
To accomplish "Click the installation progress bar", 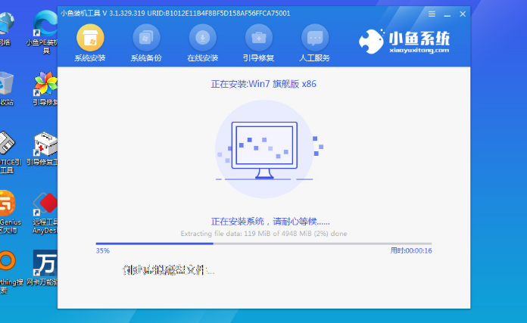I will [x=263, y=244].
